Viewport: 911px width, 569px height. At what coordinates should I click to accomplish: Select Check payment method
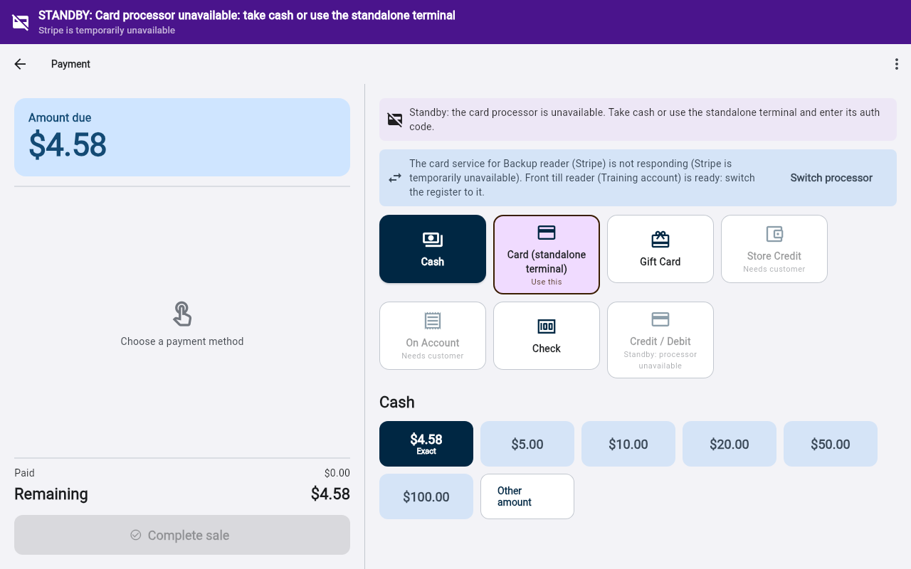click(x=547, y=336)
